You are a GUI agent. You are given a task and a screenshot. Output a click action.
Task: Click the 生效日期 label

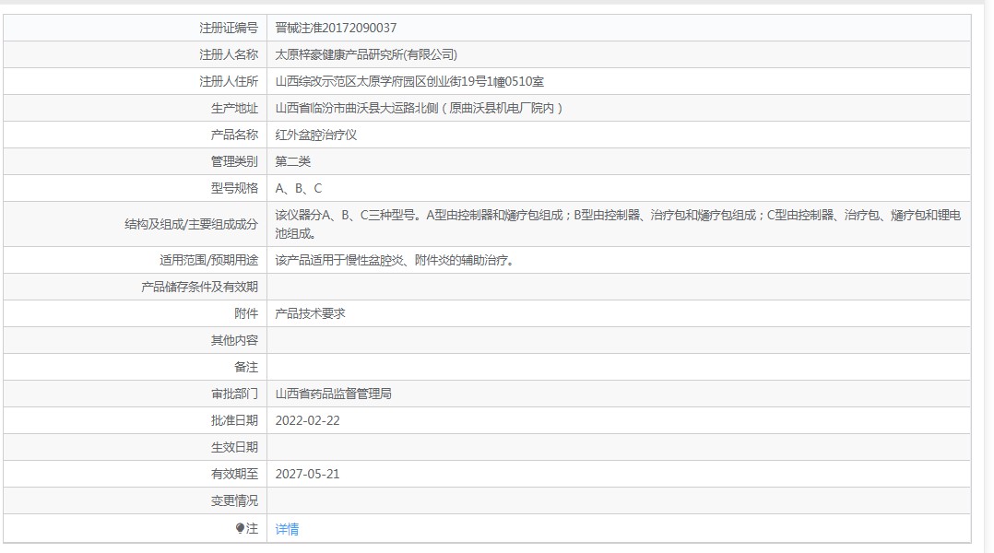(234, 447)
